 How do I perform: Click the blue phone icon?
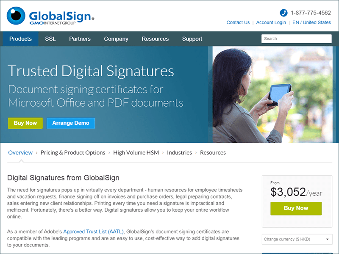point(283,13)
